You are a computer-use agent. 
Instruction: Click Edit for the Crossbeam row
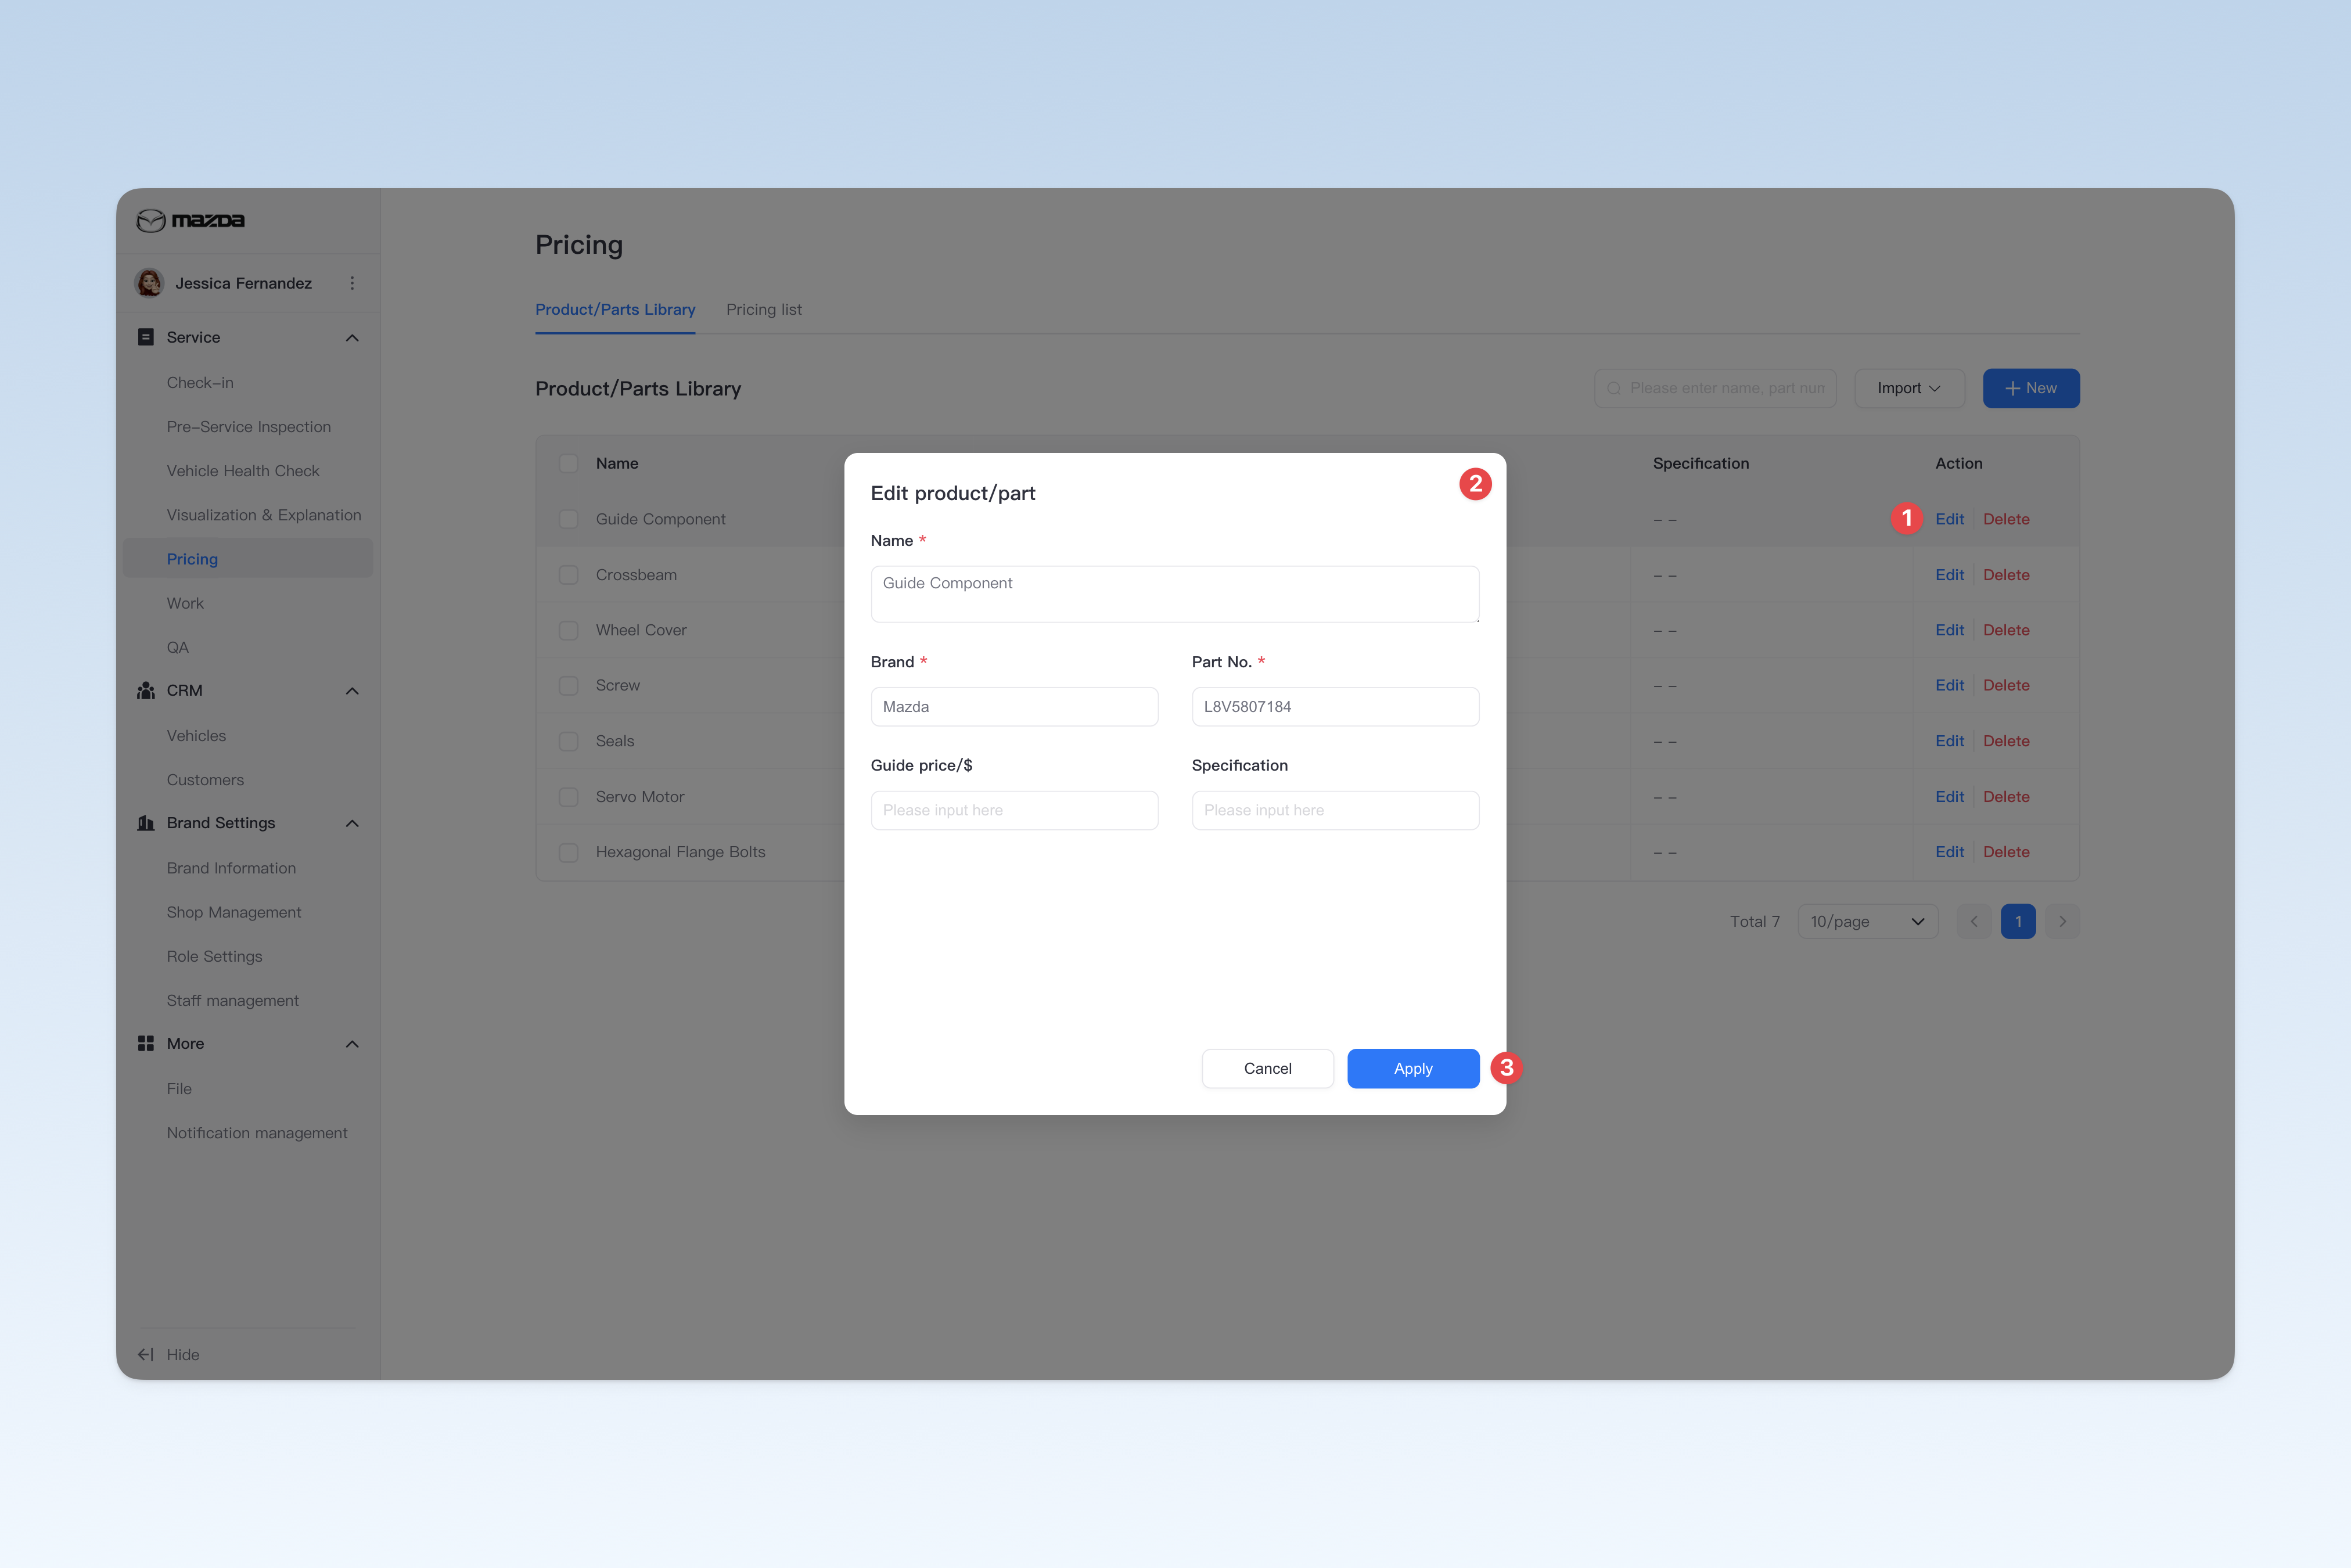[x=1949, y=575]
